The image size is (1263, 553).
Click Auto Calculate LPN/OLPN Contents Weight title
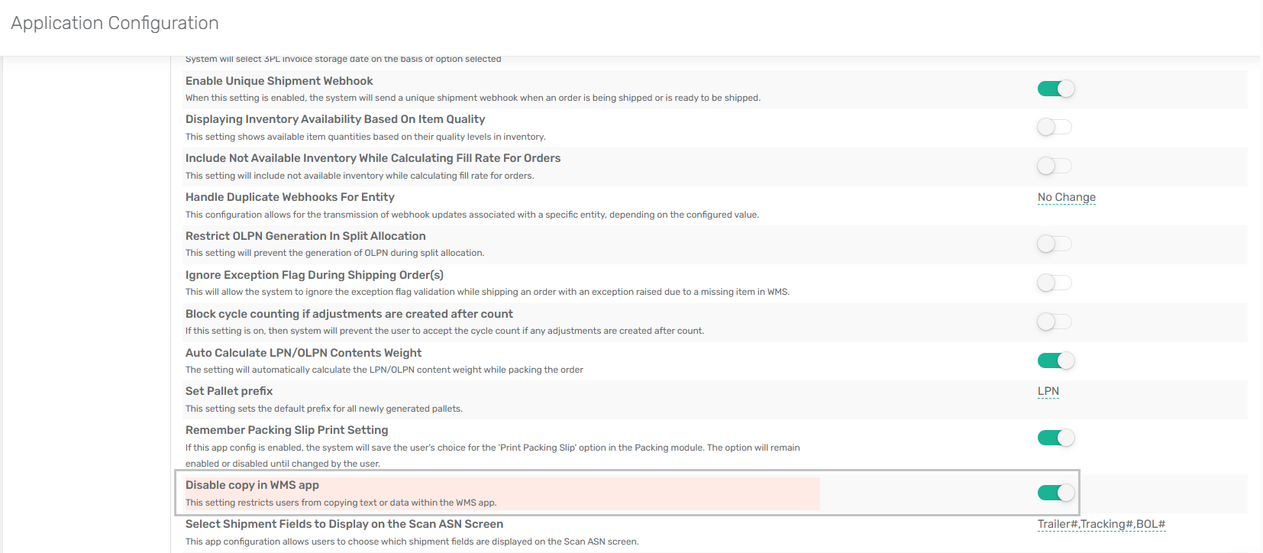(x=303, y=353)
